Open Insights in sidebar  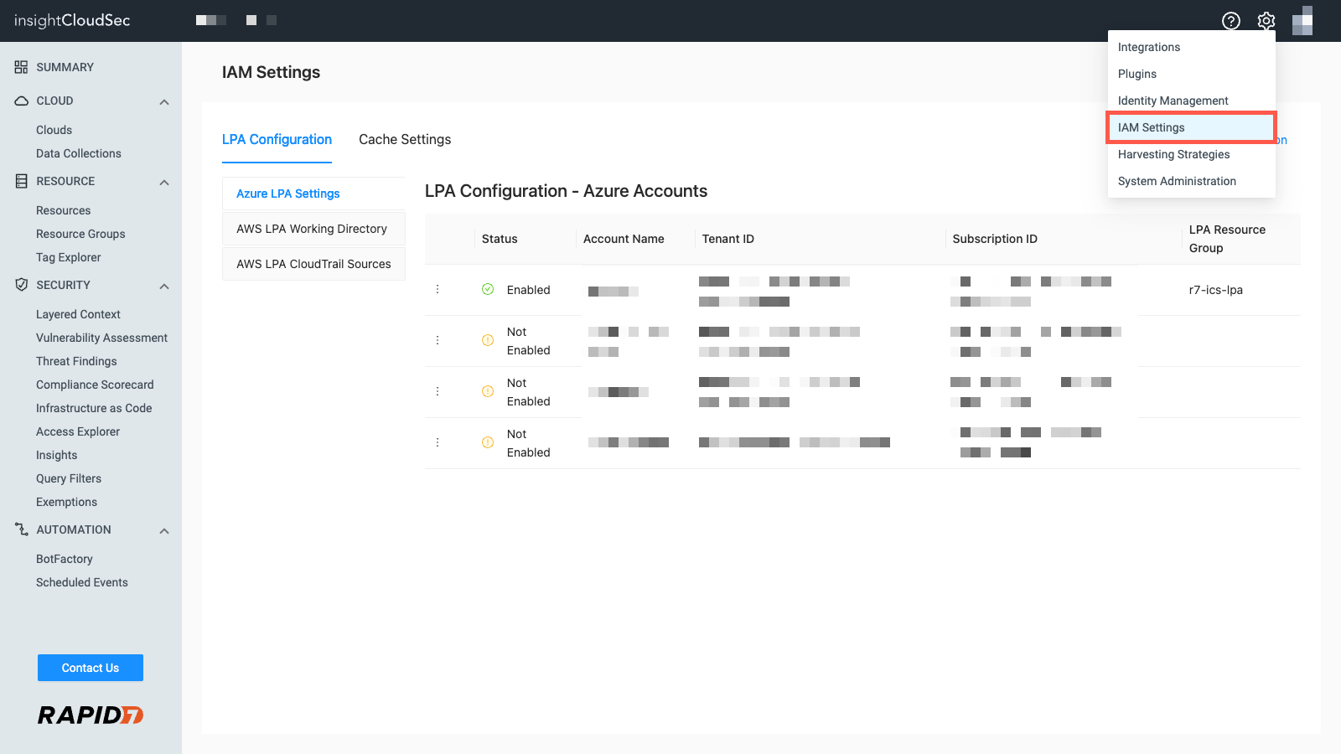[56, 455]
